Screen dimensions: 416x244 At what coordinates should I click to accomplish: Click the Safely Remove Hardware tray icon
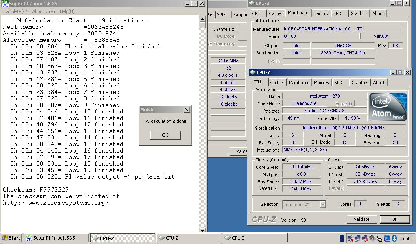click(380, 238)
